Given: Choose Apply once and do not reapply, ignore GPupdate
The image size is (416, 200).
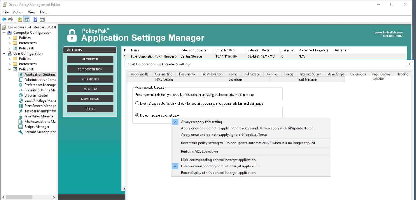Looking at the screenshot, I should click(251, 135).
